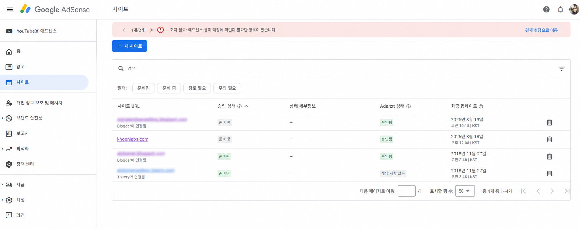The width and height of the screenshot is (580, 229).
Task: Delete the 2026년 8월 13일 row site
Action: click(549, 122)
